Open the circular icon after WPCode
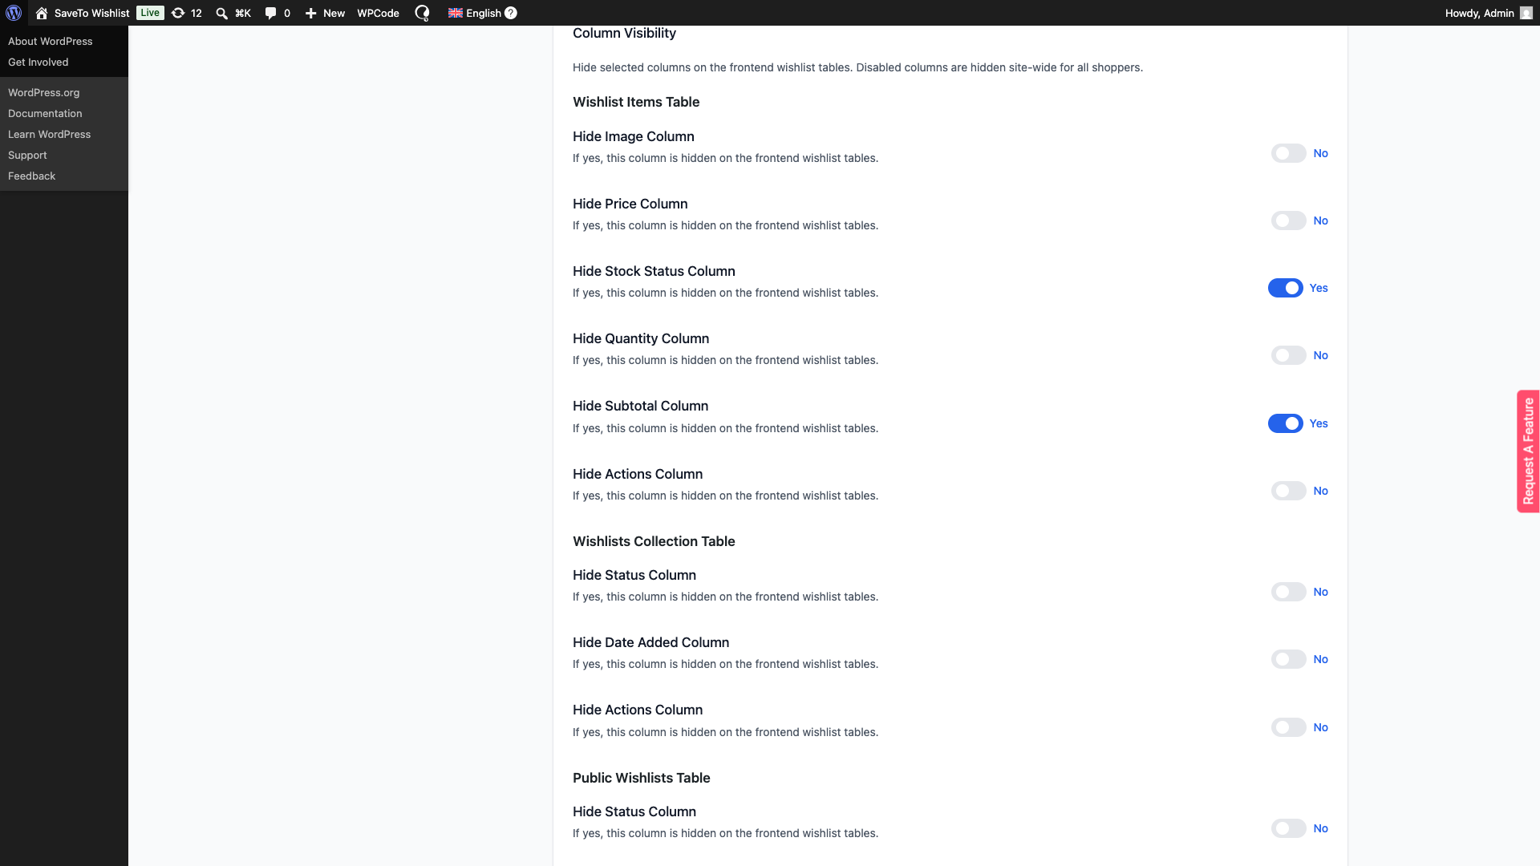The image size is (1540, 866). (422, 13)
